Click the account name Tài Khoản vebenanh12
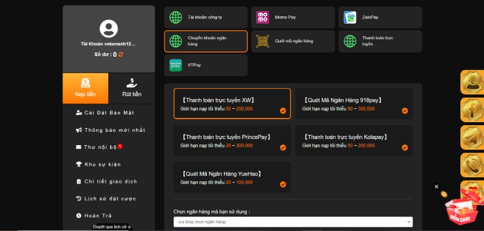Viewport: 484px width, 231px height. point(108,44)
